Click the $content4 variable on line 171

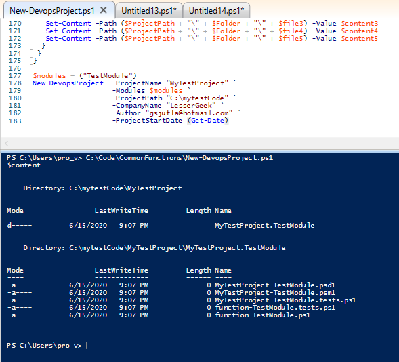pos(360,31)
